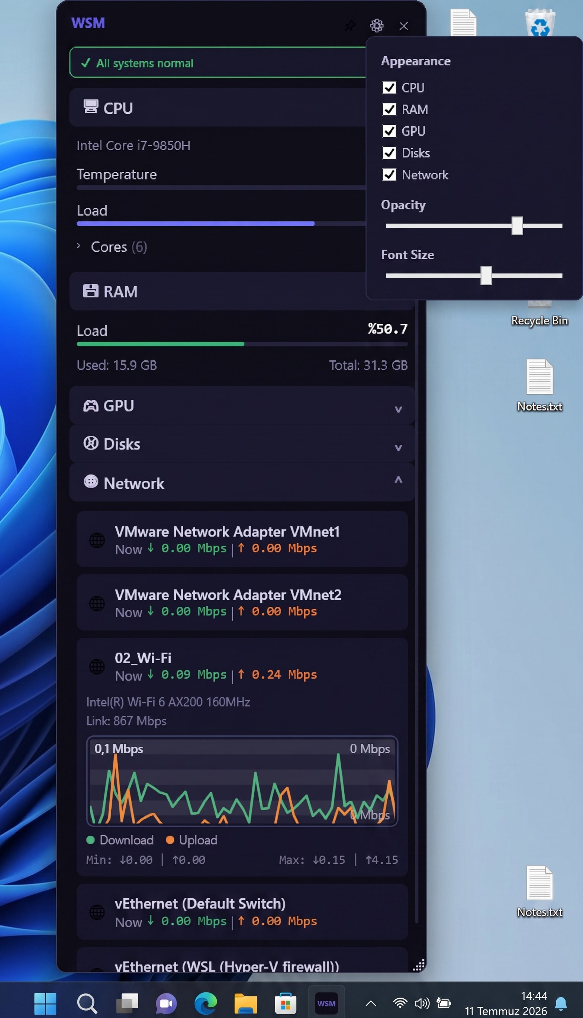Uncheck the RAM checkbox in Appearance
583x1018 pixels.
[389, 109]
